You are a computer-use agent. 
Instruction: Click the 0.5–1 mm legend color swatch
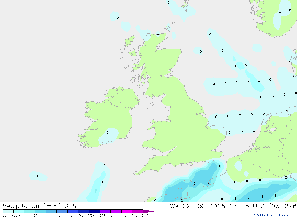point(19,211)
